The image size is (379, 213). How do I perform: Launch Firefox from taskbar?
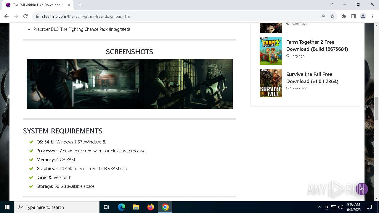click(151, 207)
